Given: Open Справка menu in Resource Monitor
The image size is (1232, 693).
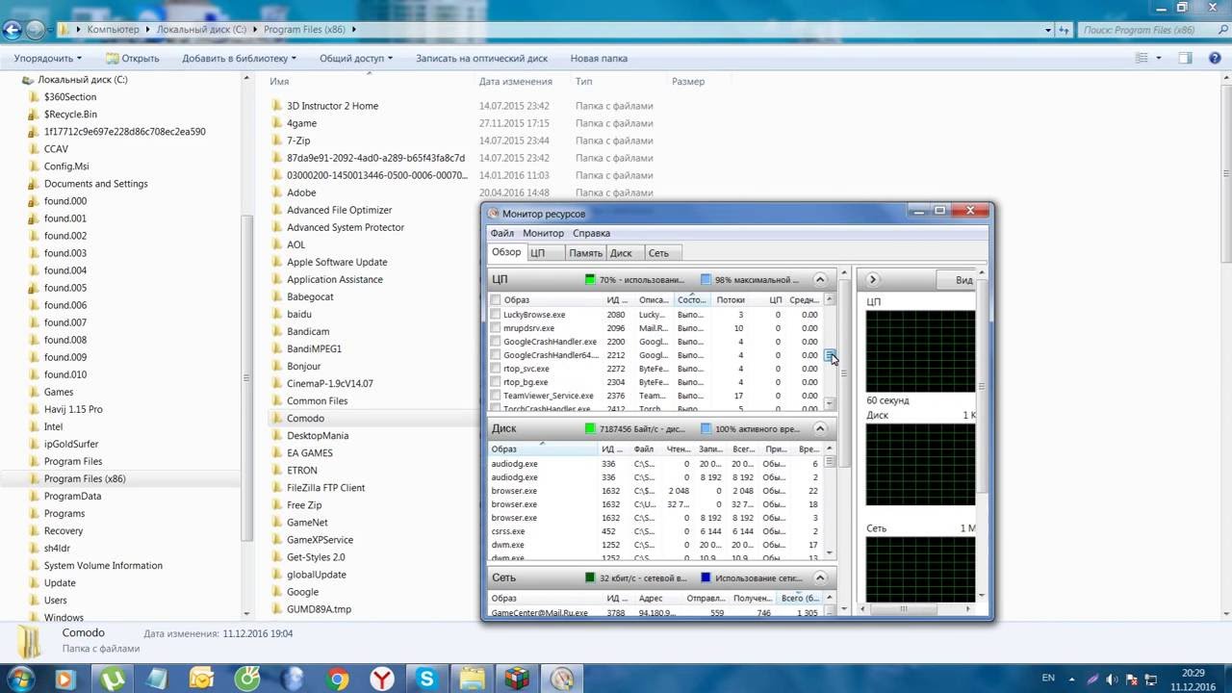Looking at the screenshot, I should 591,233.
